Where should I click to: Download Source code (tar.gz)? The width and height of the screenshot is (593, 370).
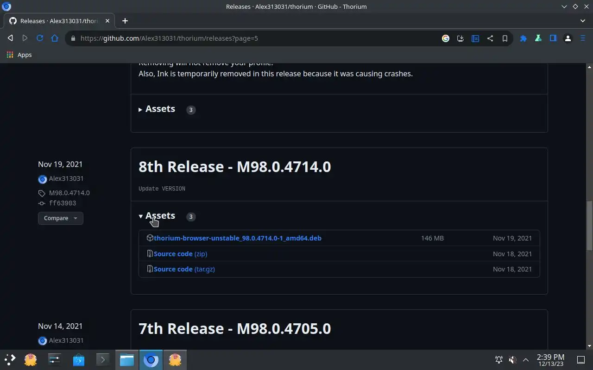point(184,269)
